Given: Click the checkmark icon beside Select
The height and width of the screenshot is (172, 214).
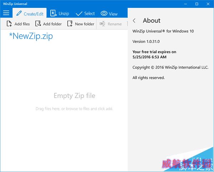Looking at the screenshot, I should tap(79, 14).
